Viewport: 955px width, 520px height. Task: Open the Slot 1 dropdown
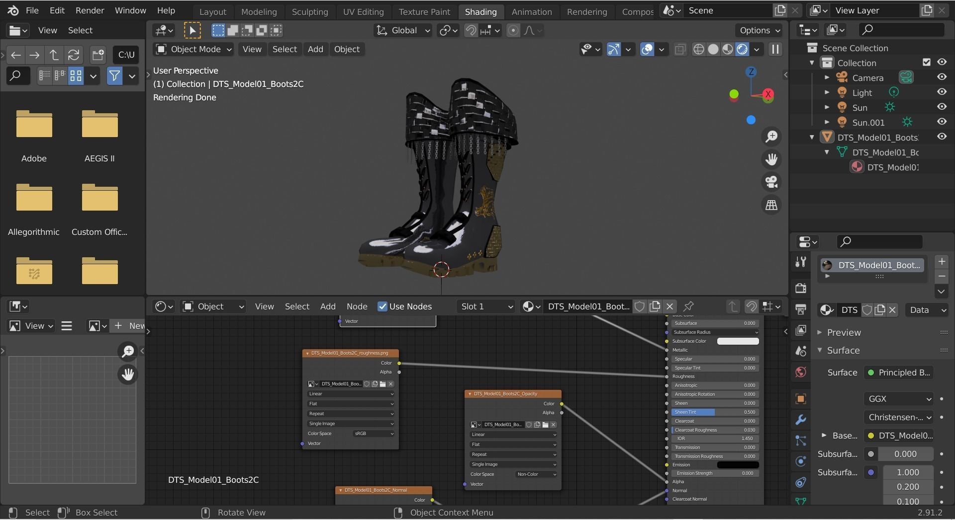pos(486,306)
